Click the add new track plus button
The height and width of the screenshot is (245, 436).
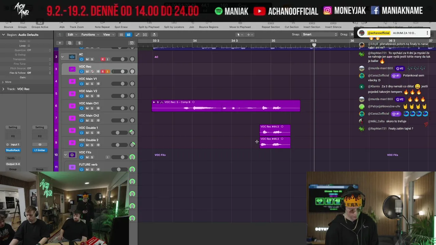(x=60, y=43)
